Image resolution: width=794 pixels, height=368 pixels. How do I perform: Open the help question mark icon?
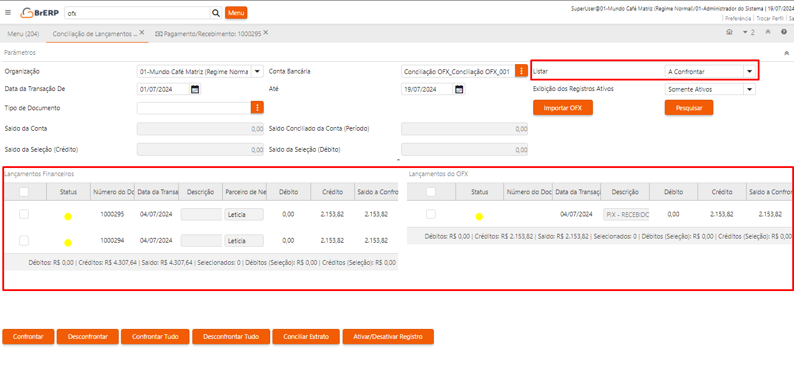[784, 32]
